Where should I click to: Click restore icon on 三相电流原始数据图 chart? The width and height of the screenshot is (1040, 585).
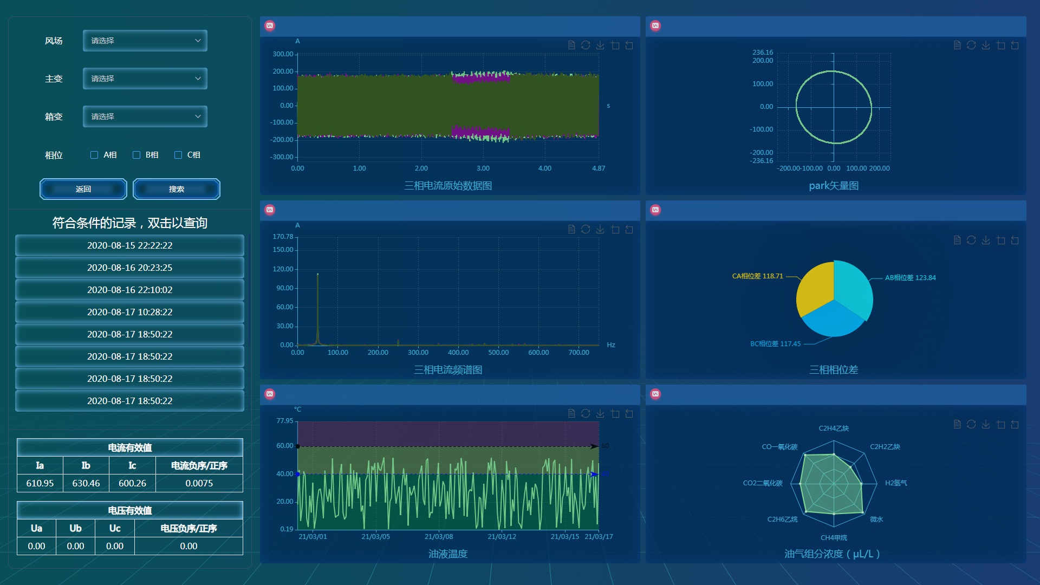[x=586, y=45]
